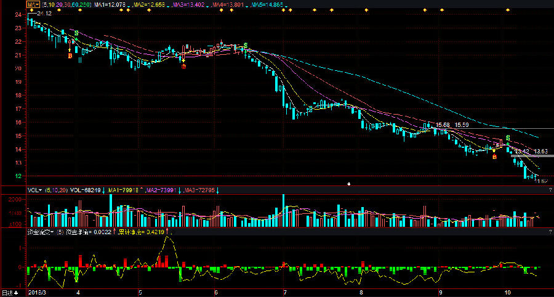This screenshot has width=554, height=297.
Task: Open the VOL indicator dropdown
Action: click(34, 190)
